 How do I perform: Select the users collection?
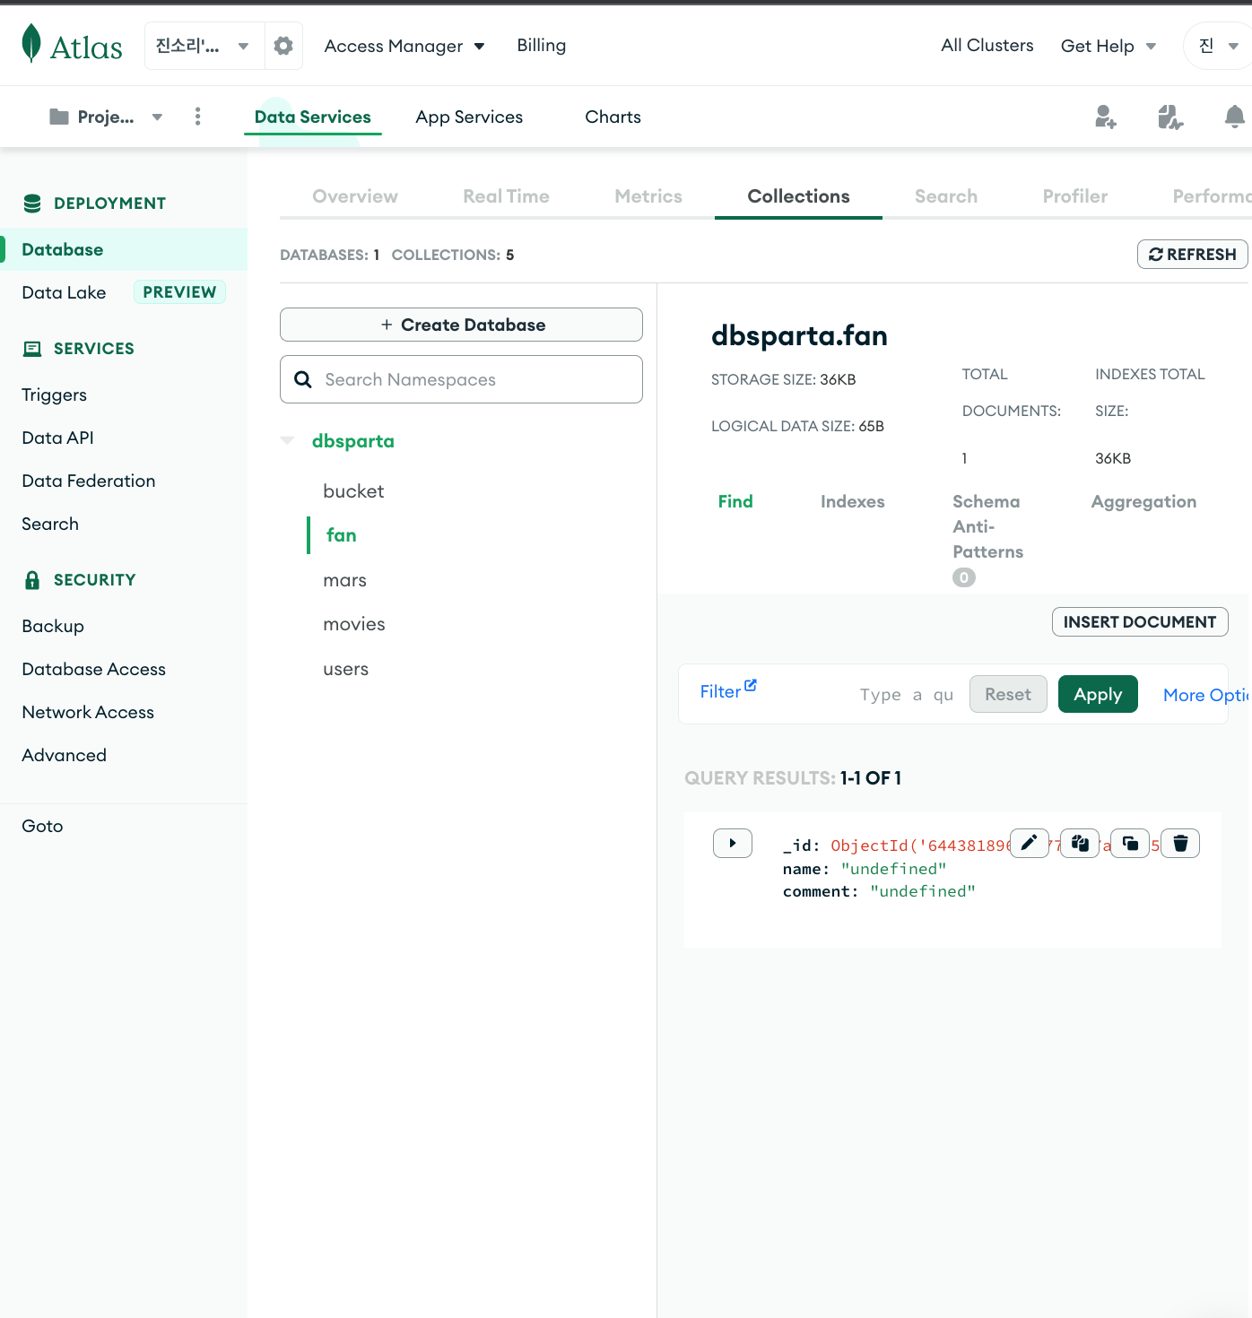point(346,669)
